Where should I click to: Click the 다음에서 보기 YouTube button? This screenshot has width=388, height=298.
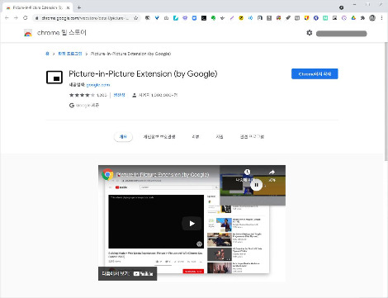pyautogui.click(x=127, y=273)
